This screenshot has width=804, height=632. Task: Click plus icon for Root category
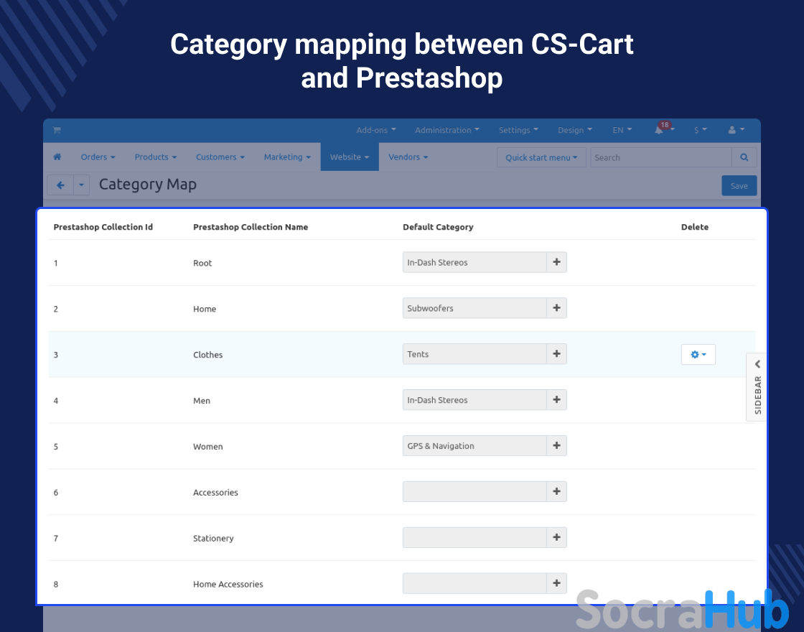pos(556,262)
